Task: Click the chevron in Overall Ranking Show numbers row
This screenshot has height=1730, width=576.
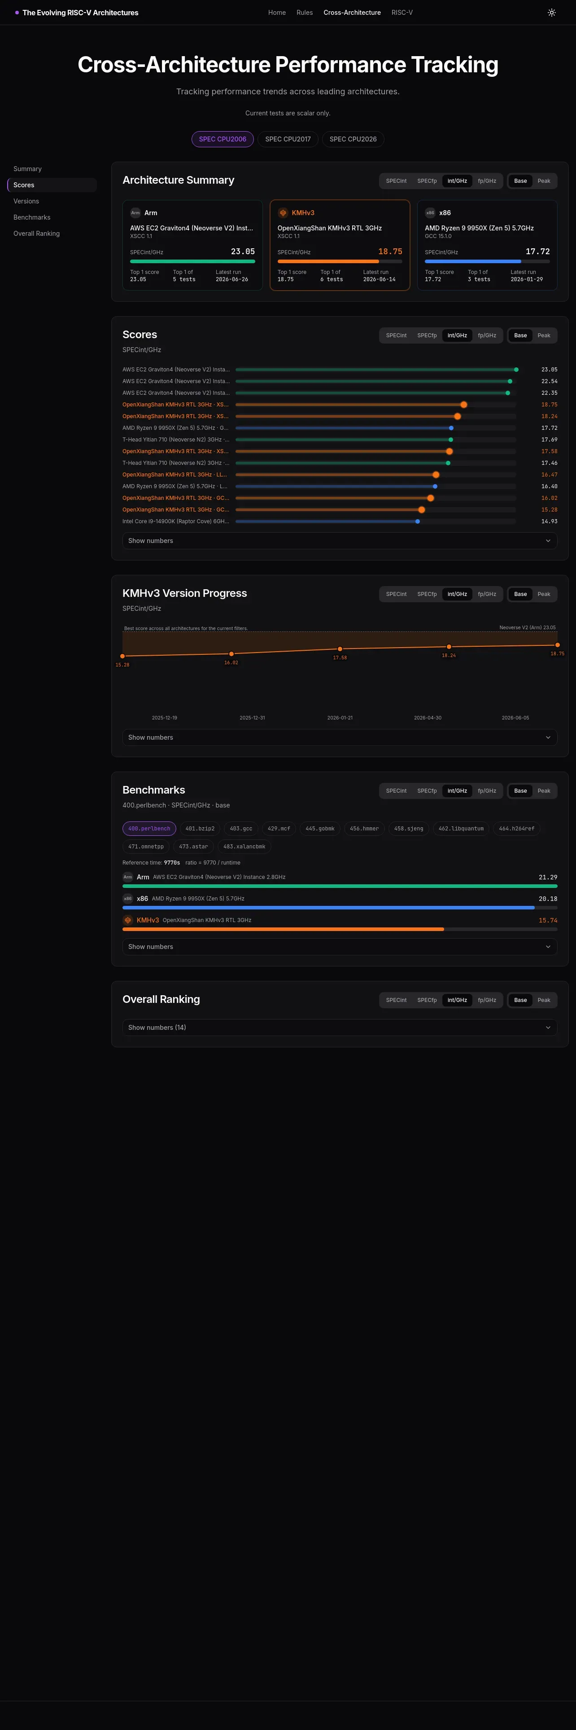Action: pos(548,1028)
